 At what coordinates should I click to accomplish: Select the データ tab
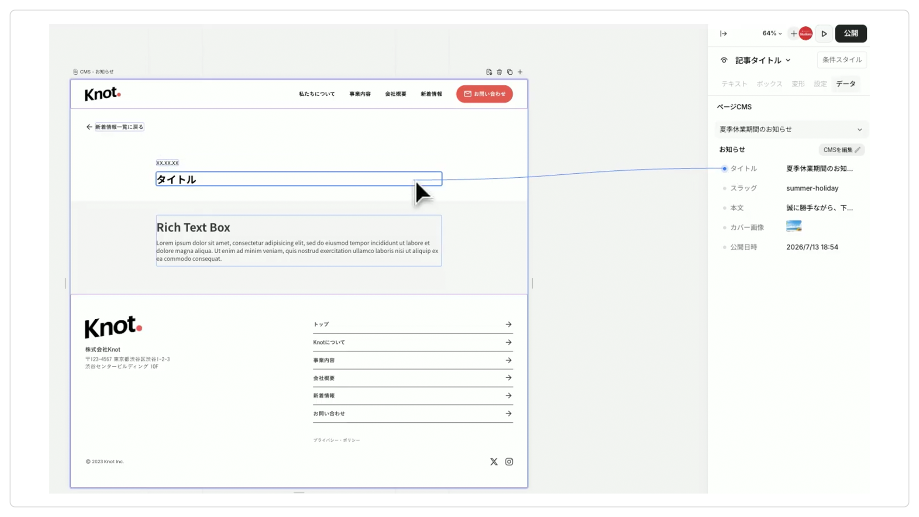845,84
